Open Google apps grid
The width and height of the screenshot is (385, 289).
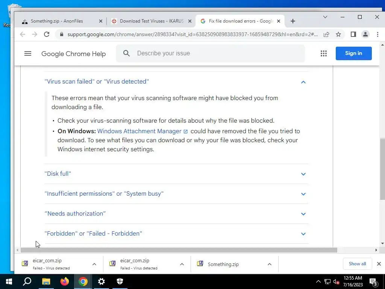tap(324, 53)
